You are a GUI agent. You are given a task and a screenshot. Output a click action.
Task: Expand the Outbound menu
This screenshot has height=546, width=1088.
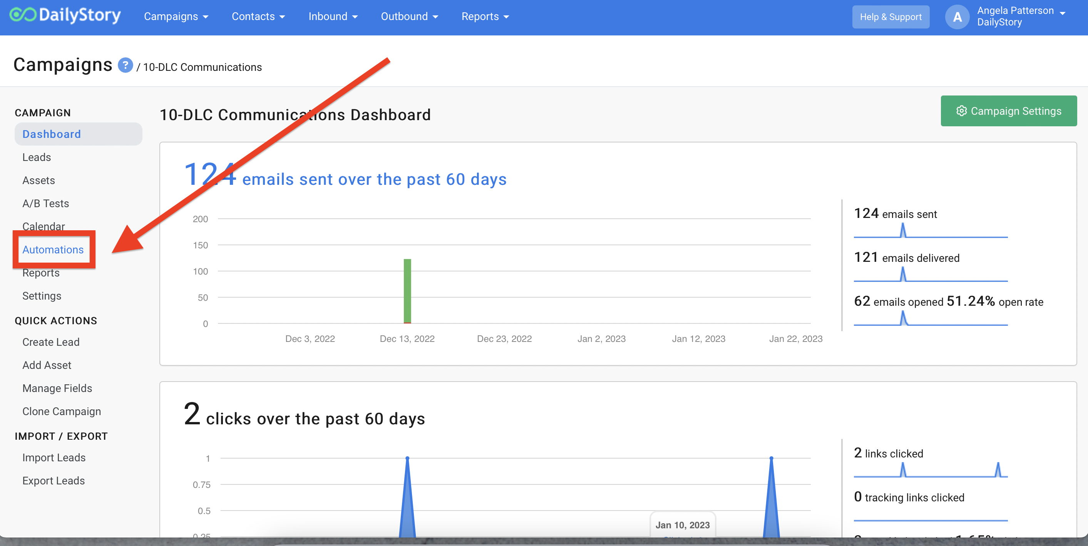409,17
